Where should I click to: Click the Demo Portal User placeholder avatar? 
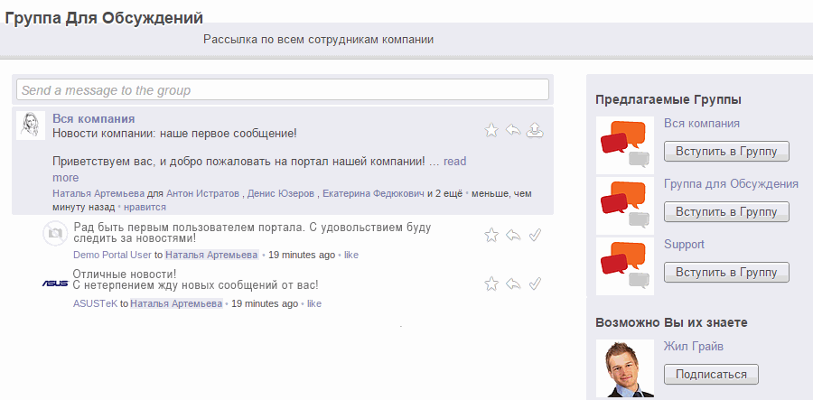[55, 233]
